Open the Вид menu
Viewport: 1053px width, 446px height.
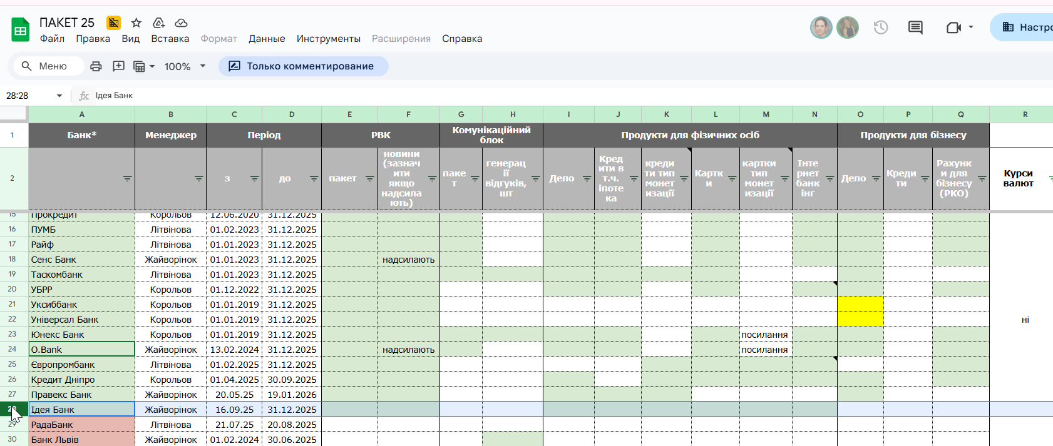point(130,39)
